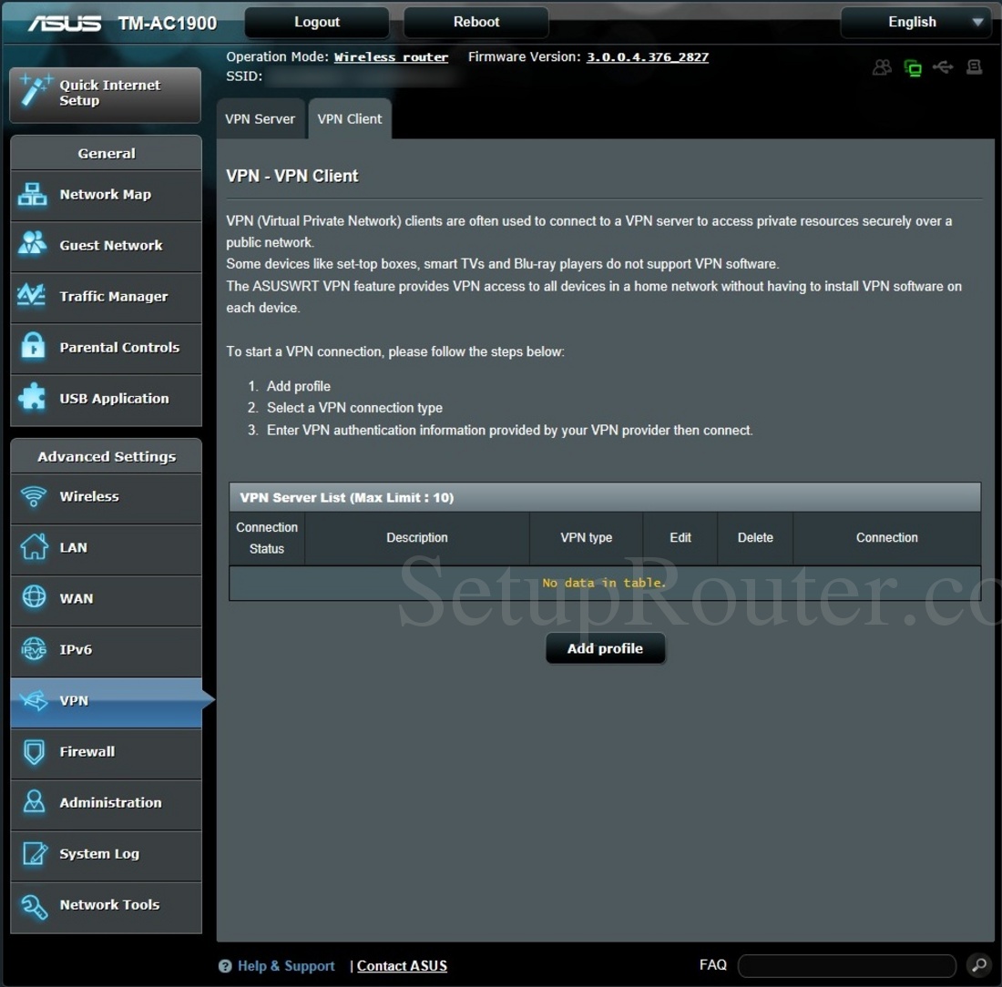
Task: Open the Administration menu item
Action: pos(106,804)
